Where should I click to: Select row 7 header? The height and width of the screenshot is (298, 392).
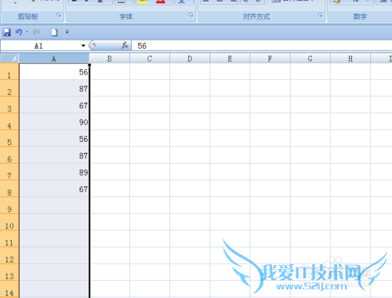9,172
